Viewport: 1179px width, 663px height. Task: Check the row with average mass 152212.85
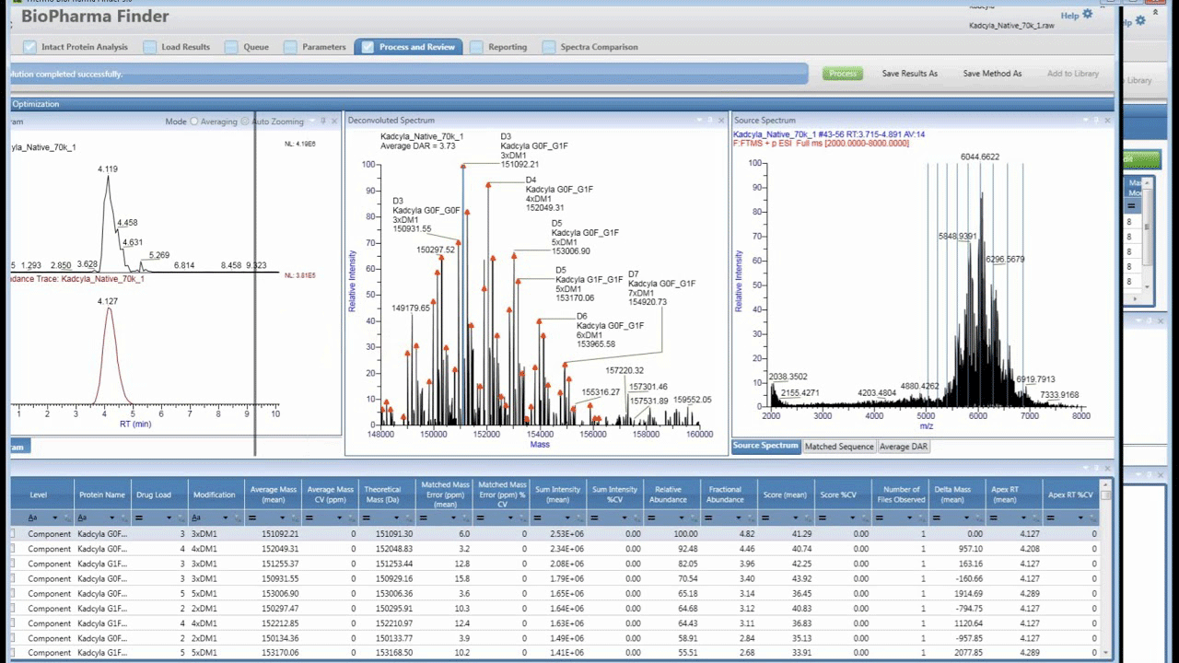(x=13, y=623)
